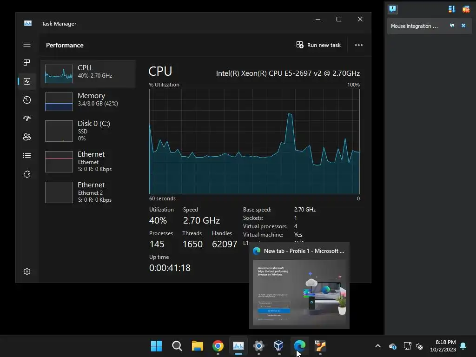Open VirtualBox cube icon from taskbar
This screenshot has height=357, width=476.
coord(279,346)
